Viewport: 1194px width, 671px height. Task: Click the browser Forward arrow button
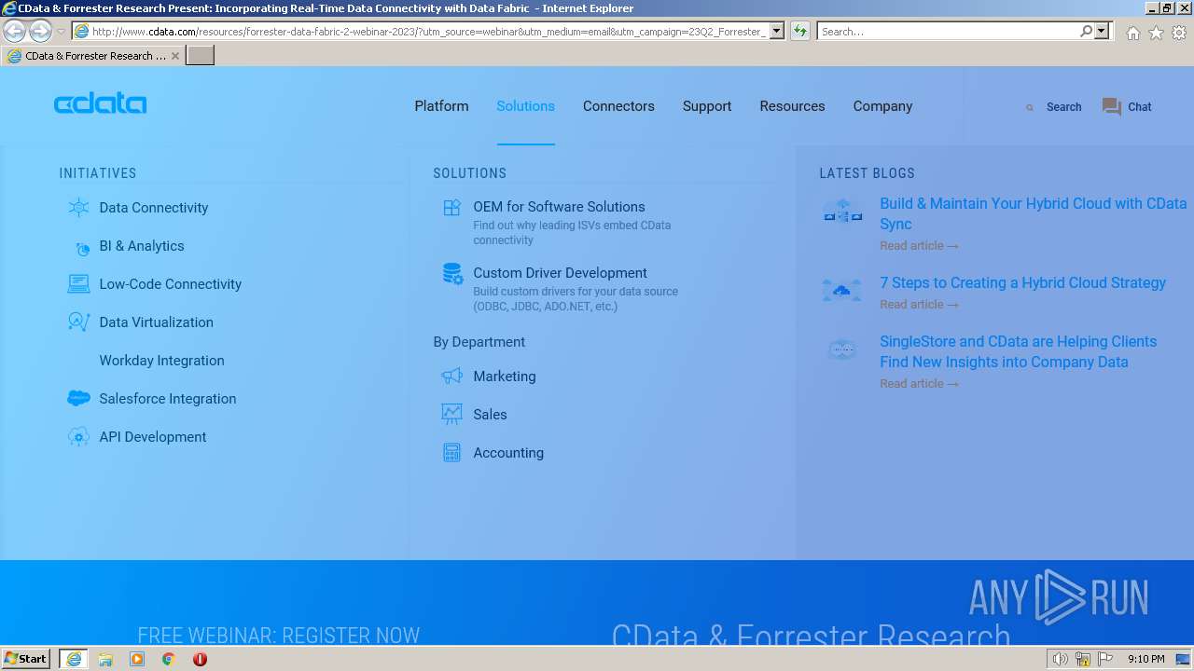pyautogui.click(x=40, y=32)
